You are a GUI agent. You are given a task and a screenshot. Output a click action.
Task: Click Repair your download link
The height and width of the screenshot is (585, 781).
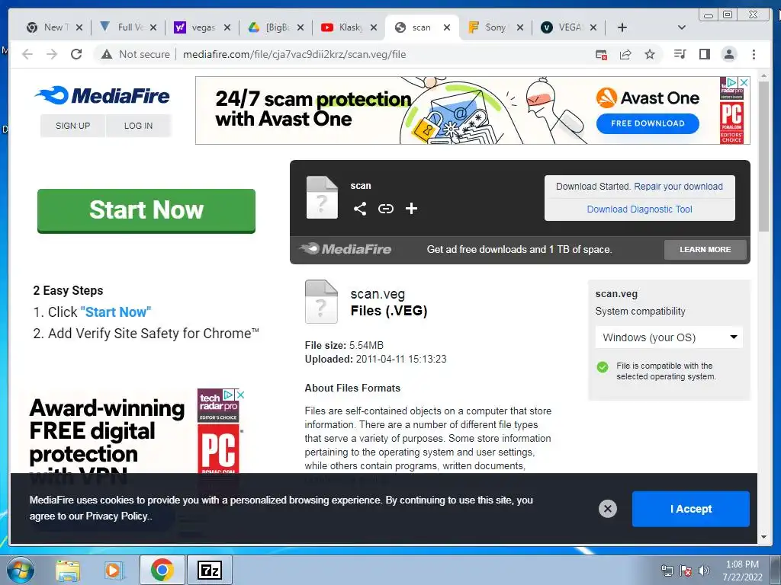(678, 187)
